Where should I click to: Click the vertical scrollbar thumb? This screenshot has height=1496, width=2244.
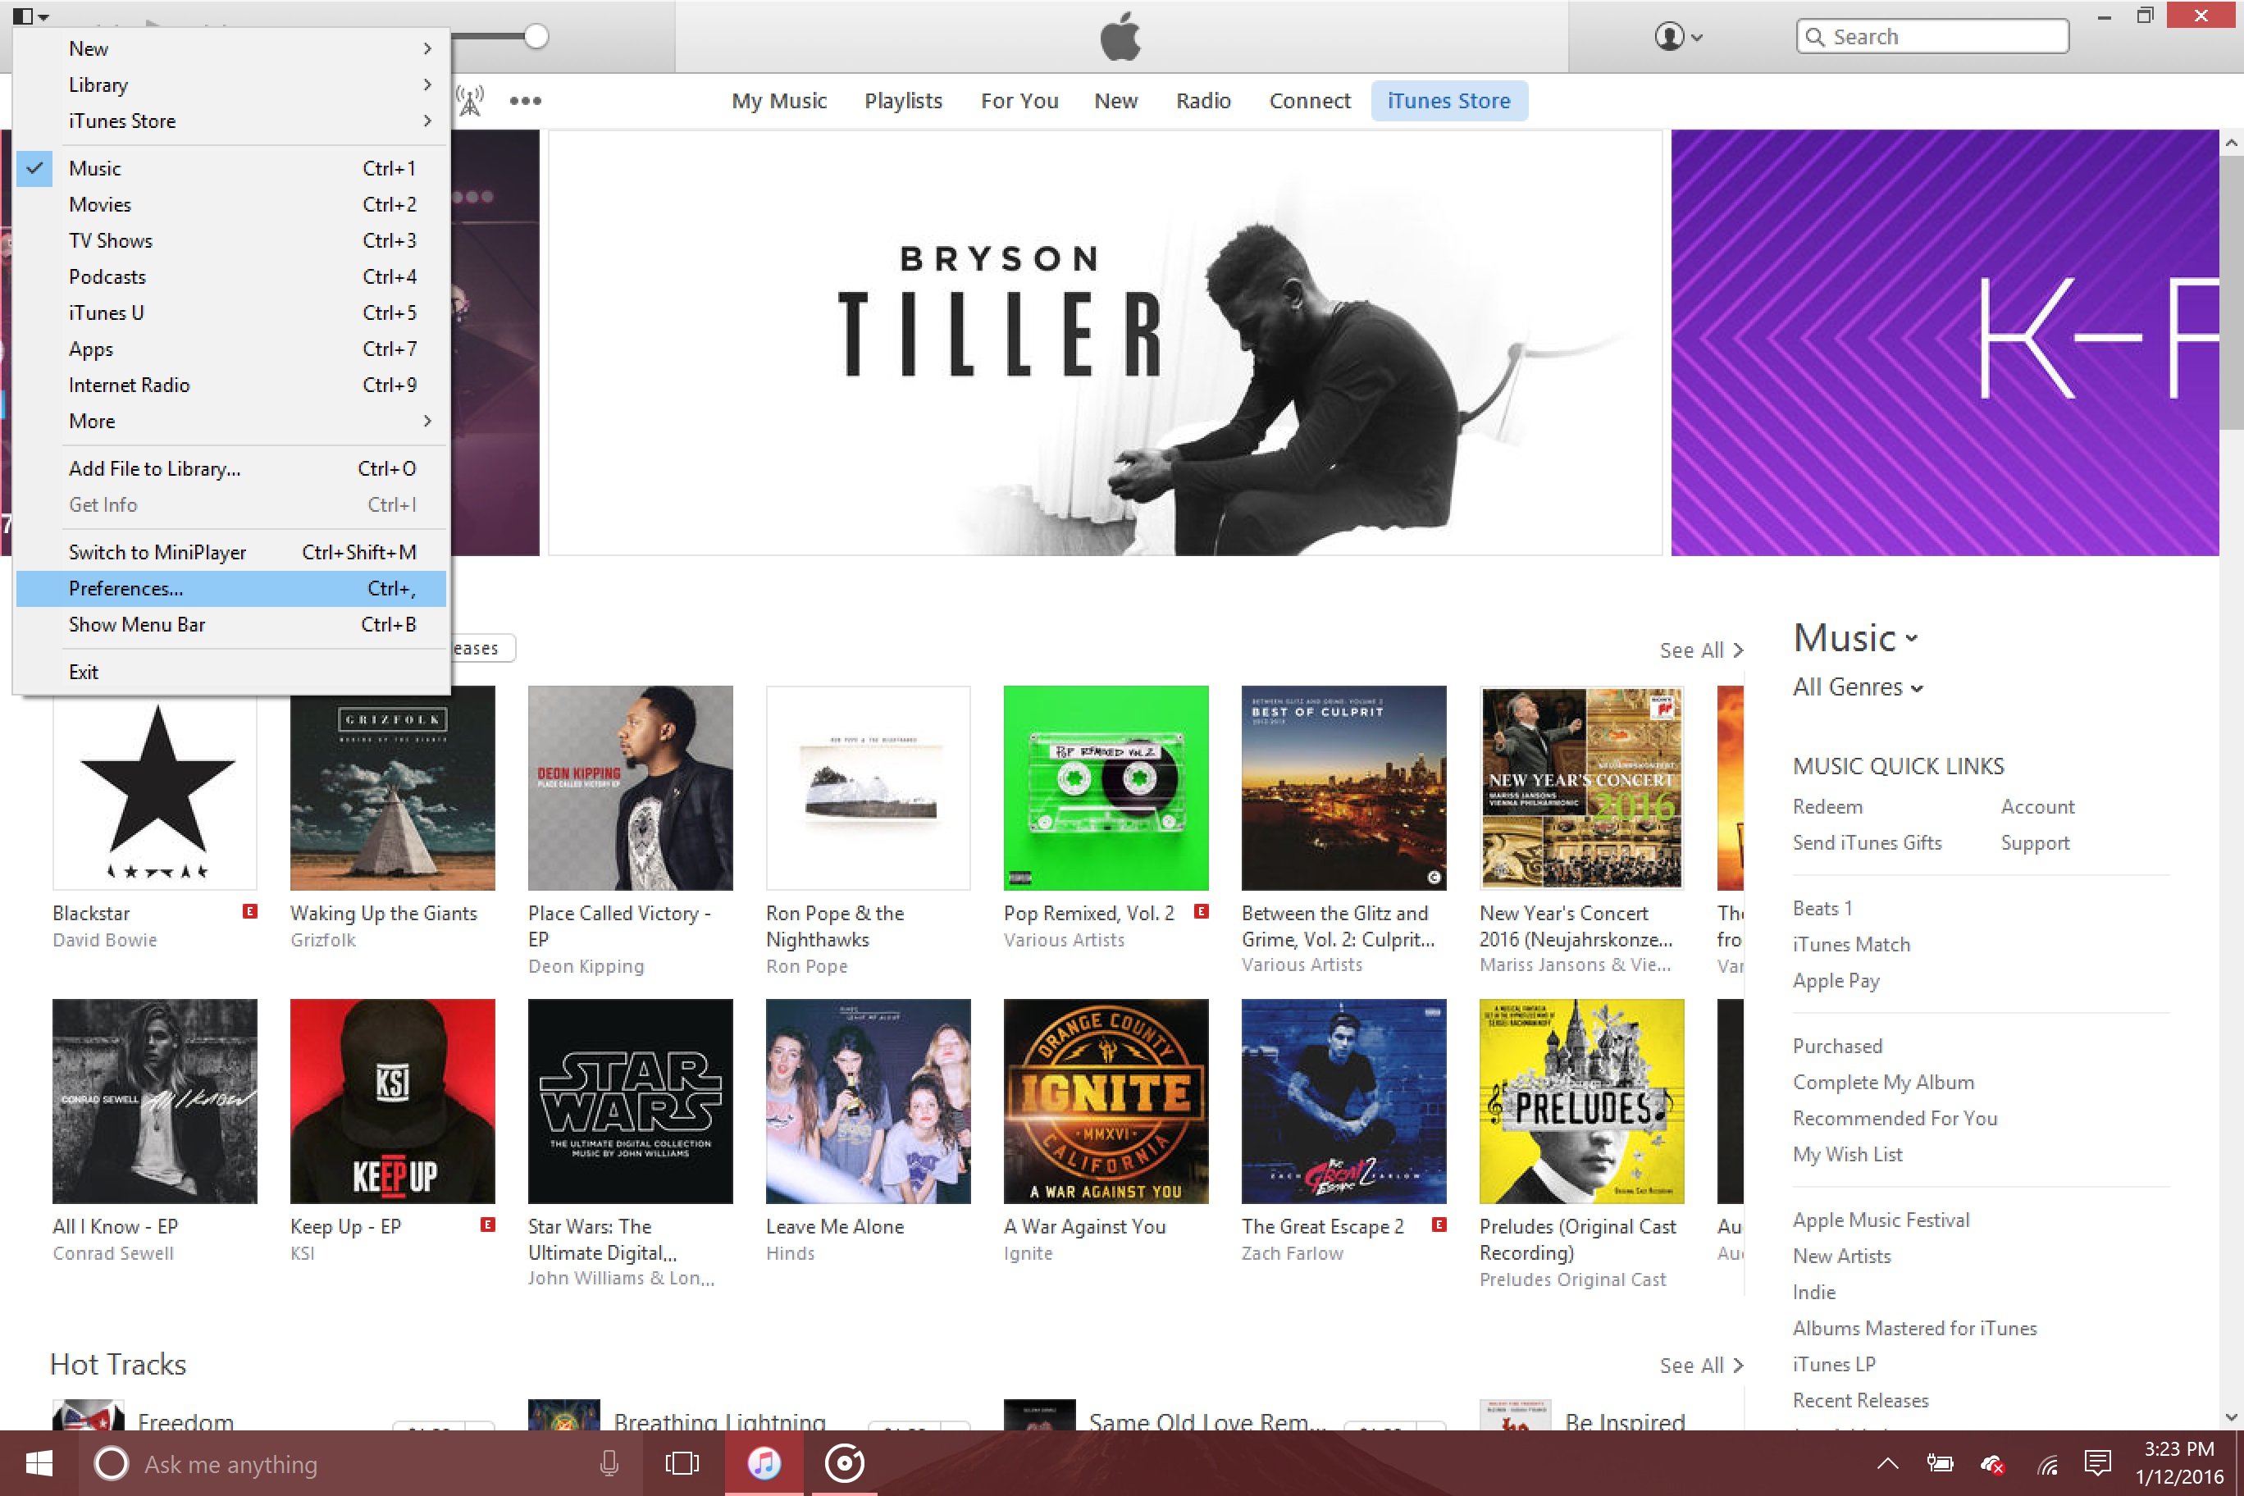[2231, 293]
